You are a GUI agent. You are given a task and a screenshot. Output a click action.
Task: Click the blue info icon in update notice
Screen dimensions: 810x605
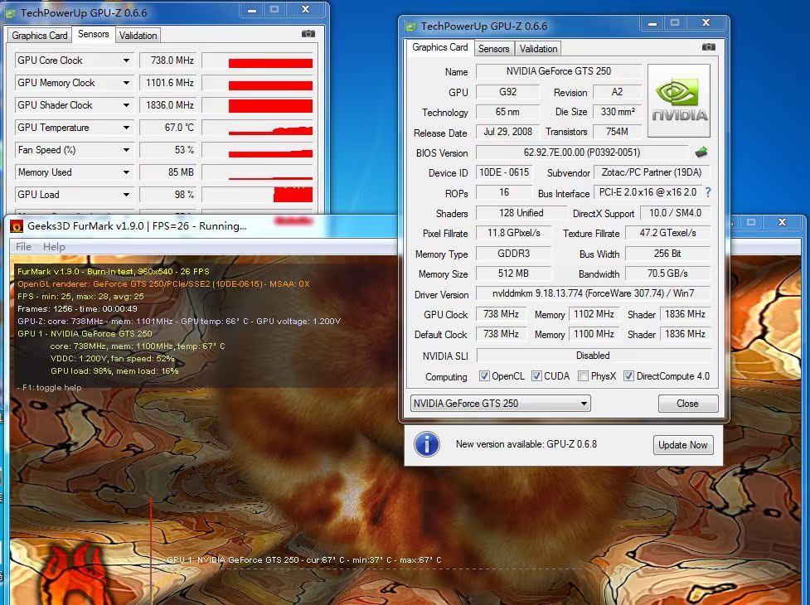tap(426, 444)
